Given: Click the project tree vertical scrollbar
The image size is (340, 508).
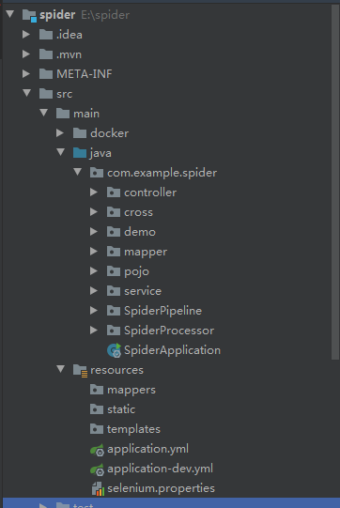Looking at the screenshot, I should (334, 181).
